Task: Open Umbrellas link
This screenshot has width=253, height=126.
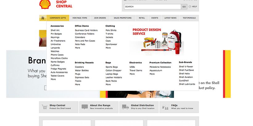Action: tap(56, 44)
